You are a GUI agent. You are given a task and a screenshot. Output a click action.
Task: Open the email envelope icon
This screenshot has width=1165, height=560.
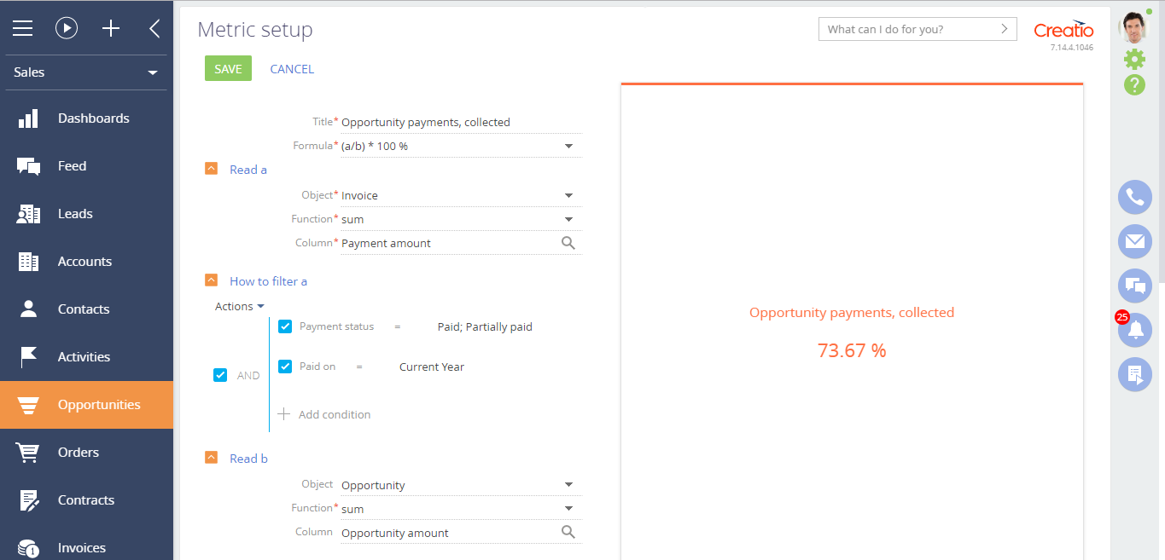point(1134,242)
